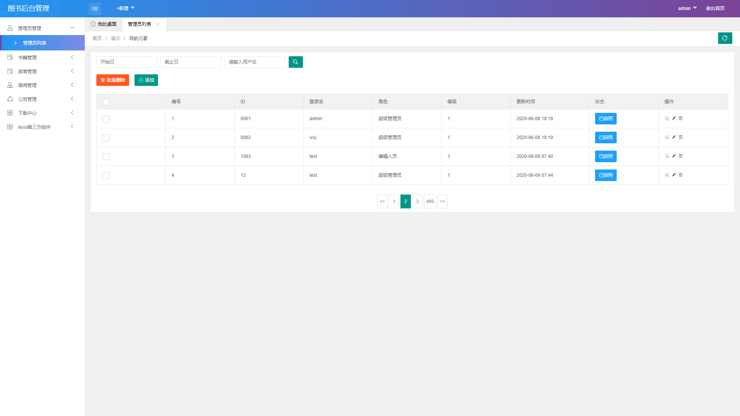Click the red 批量删除 button
The image size is (740, 416).
coord(113,80)
